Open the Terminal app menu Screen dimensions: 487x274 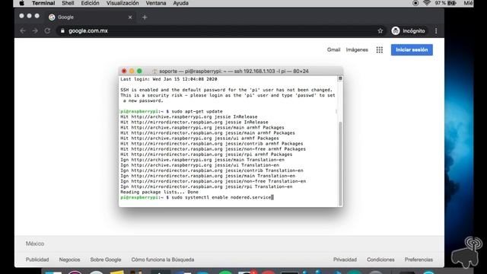[43, 3]
